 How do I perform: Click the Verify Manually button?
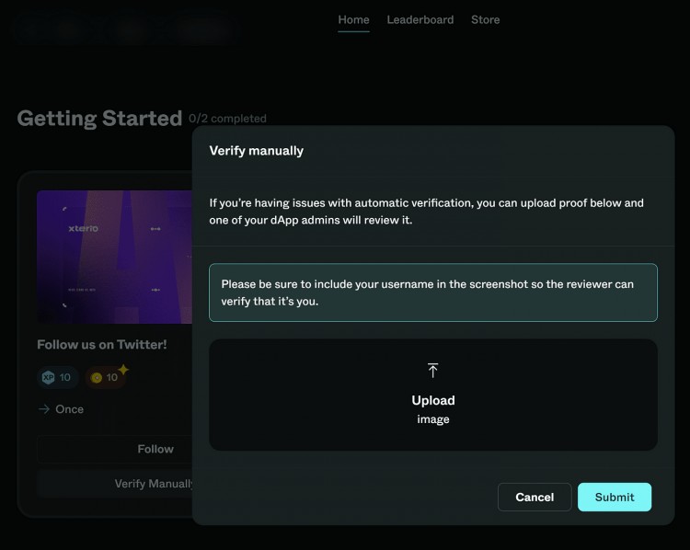click(115, 484)
